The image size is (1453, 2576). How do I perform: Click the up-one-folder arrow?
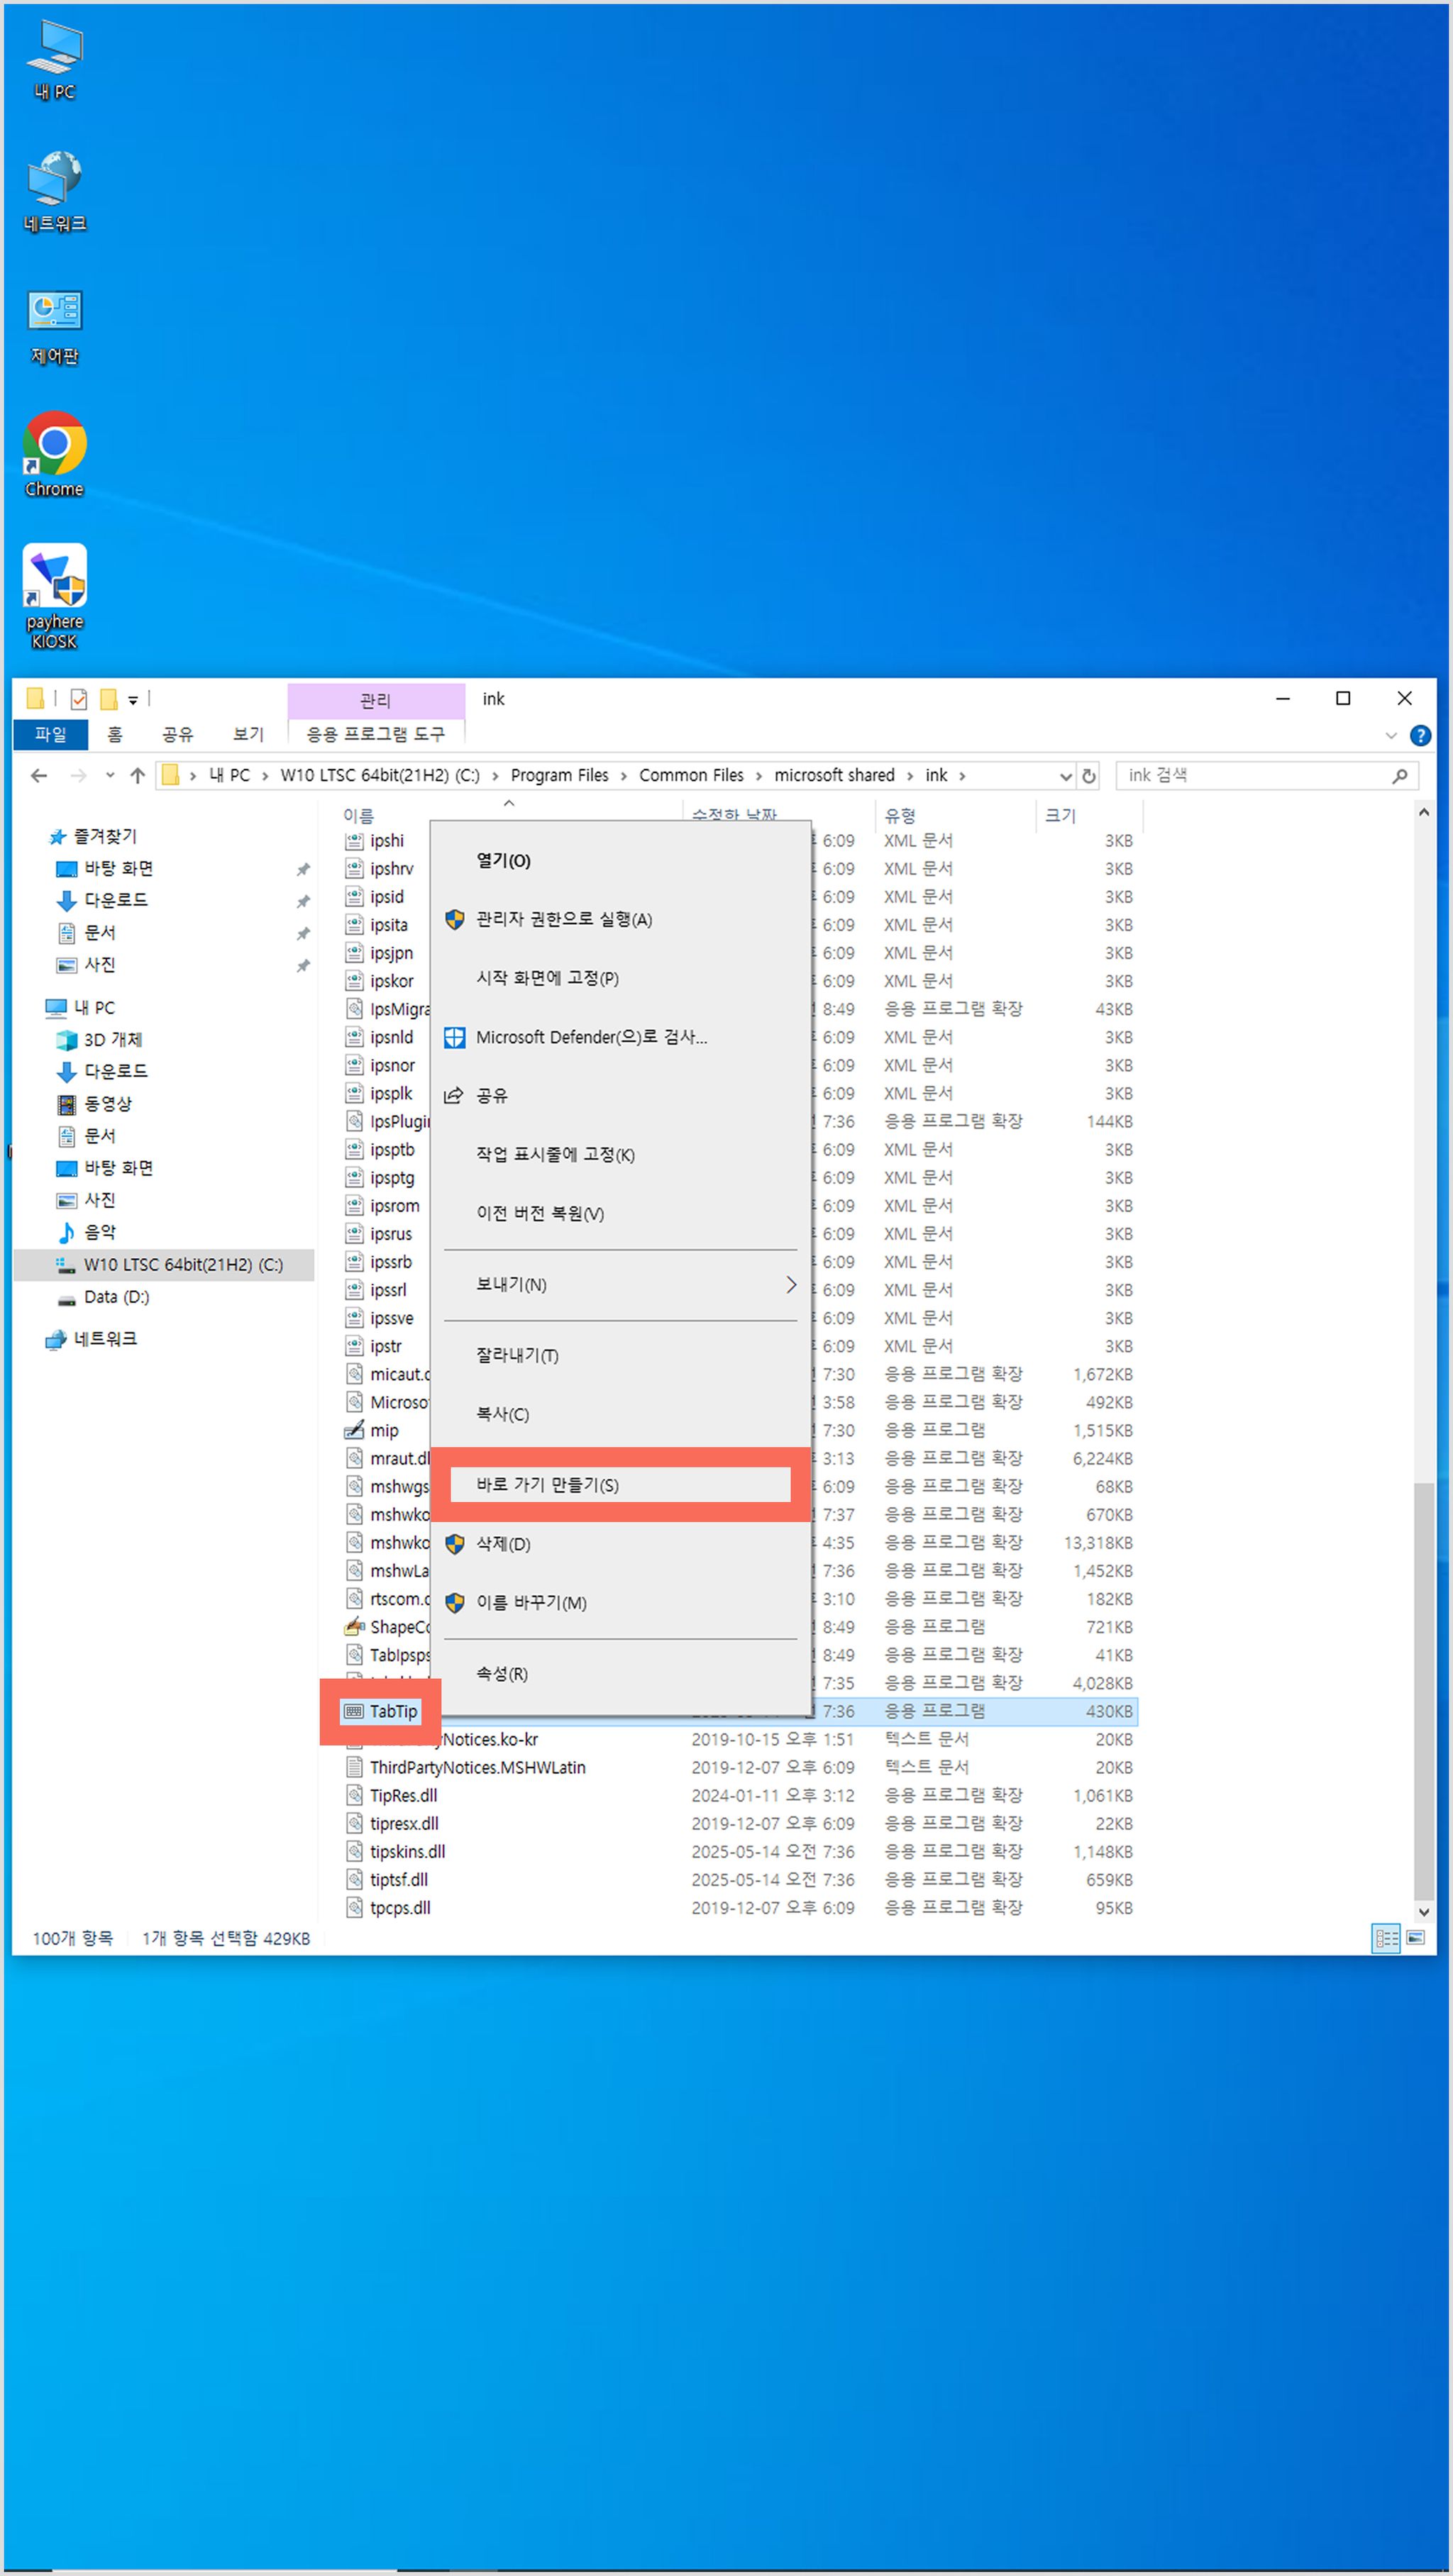138,775
